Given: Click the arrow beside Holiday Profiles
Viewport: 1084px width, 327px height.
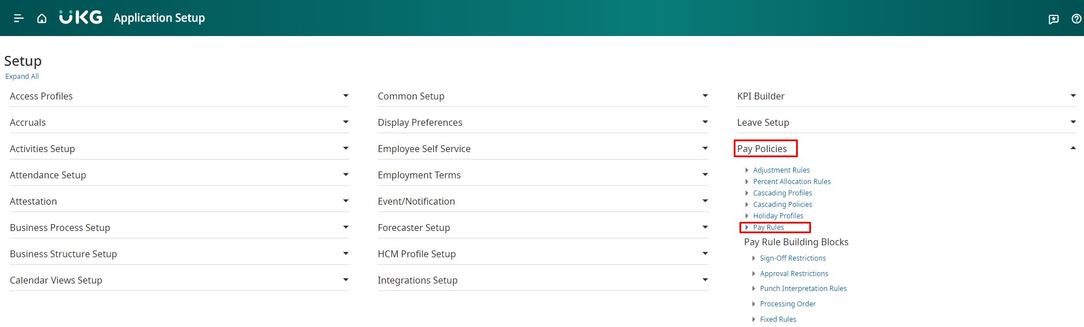Looking at the screenshot, I should 747,216.
